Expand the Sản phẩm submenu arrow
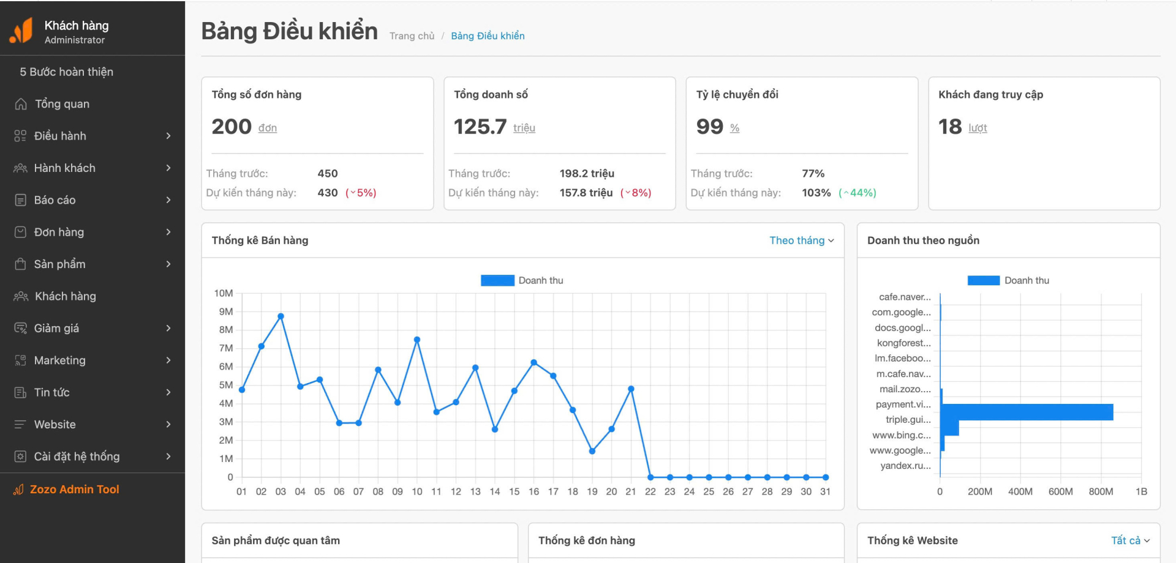Screen dimensions: 1176x563 click(168, 264)
